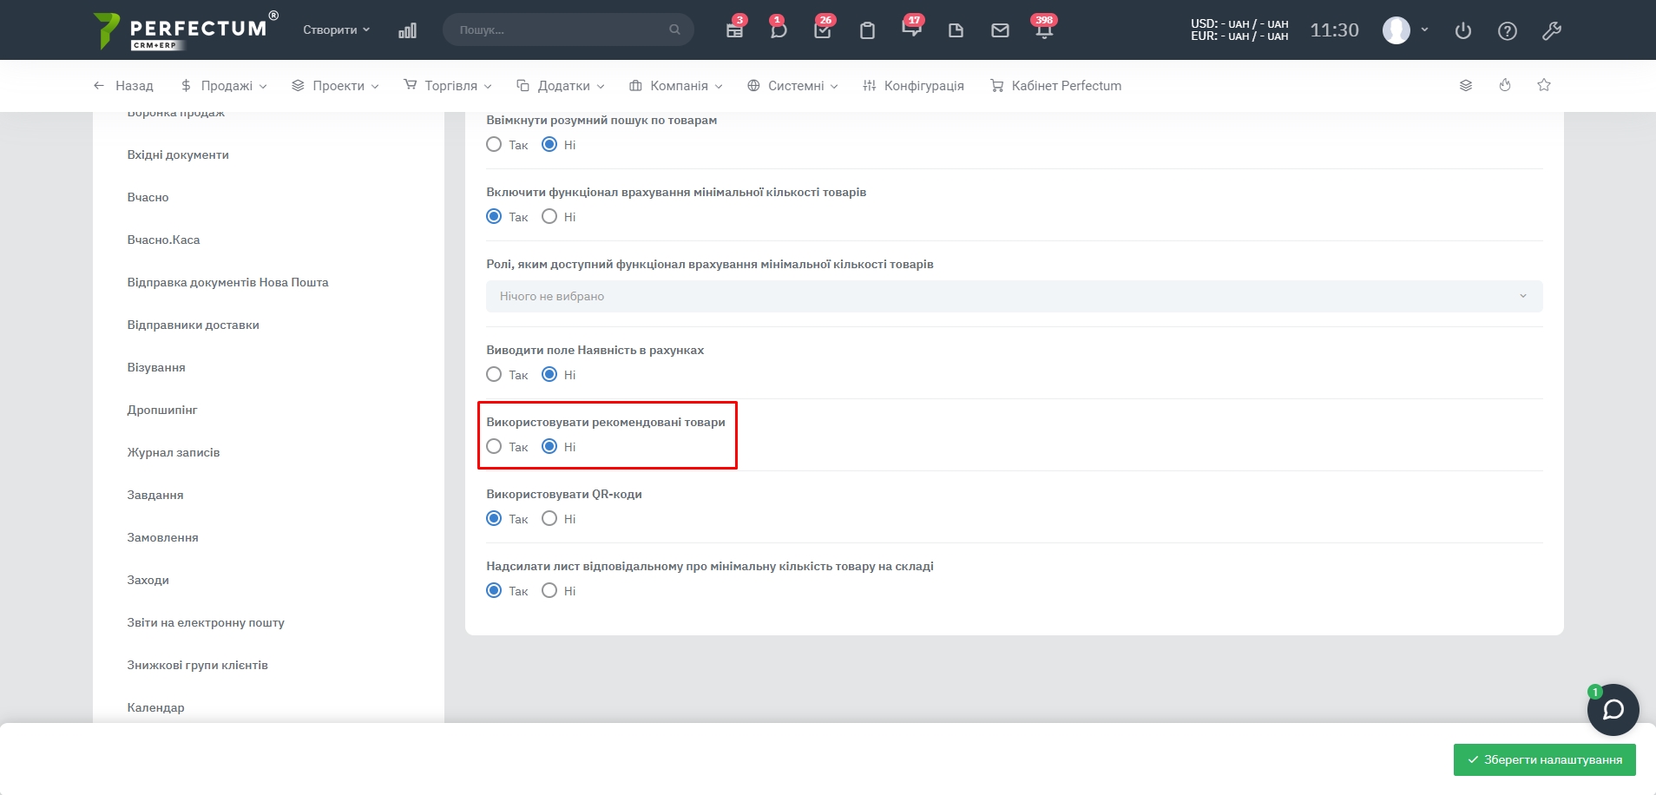Open the help question mark icon
The width and height of the screenshot is (1656, 795).
coord(1508,31)
